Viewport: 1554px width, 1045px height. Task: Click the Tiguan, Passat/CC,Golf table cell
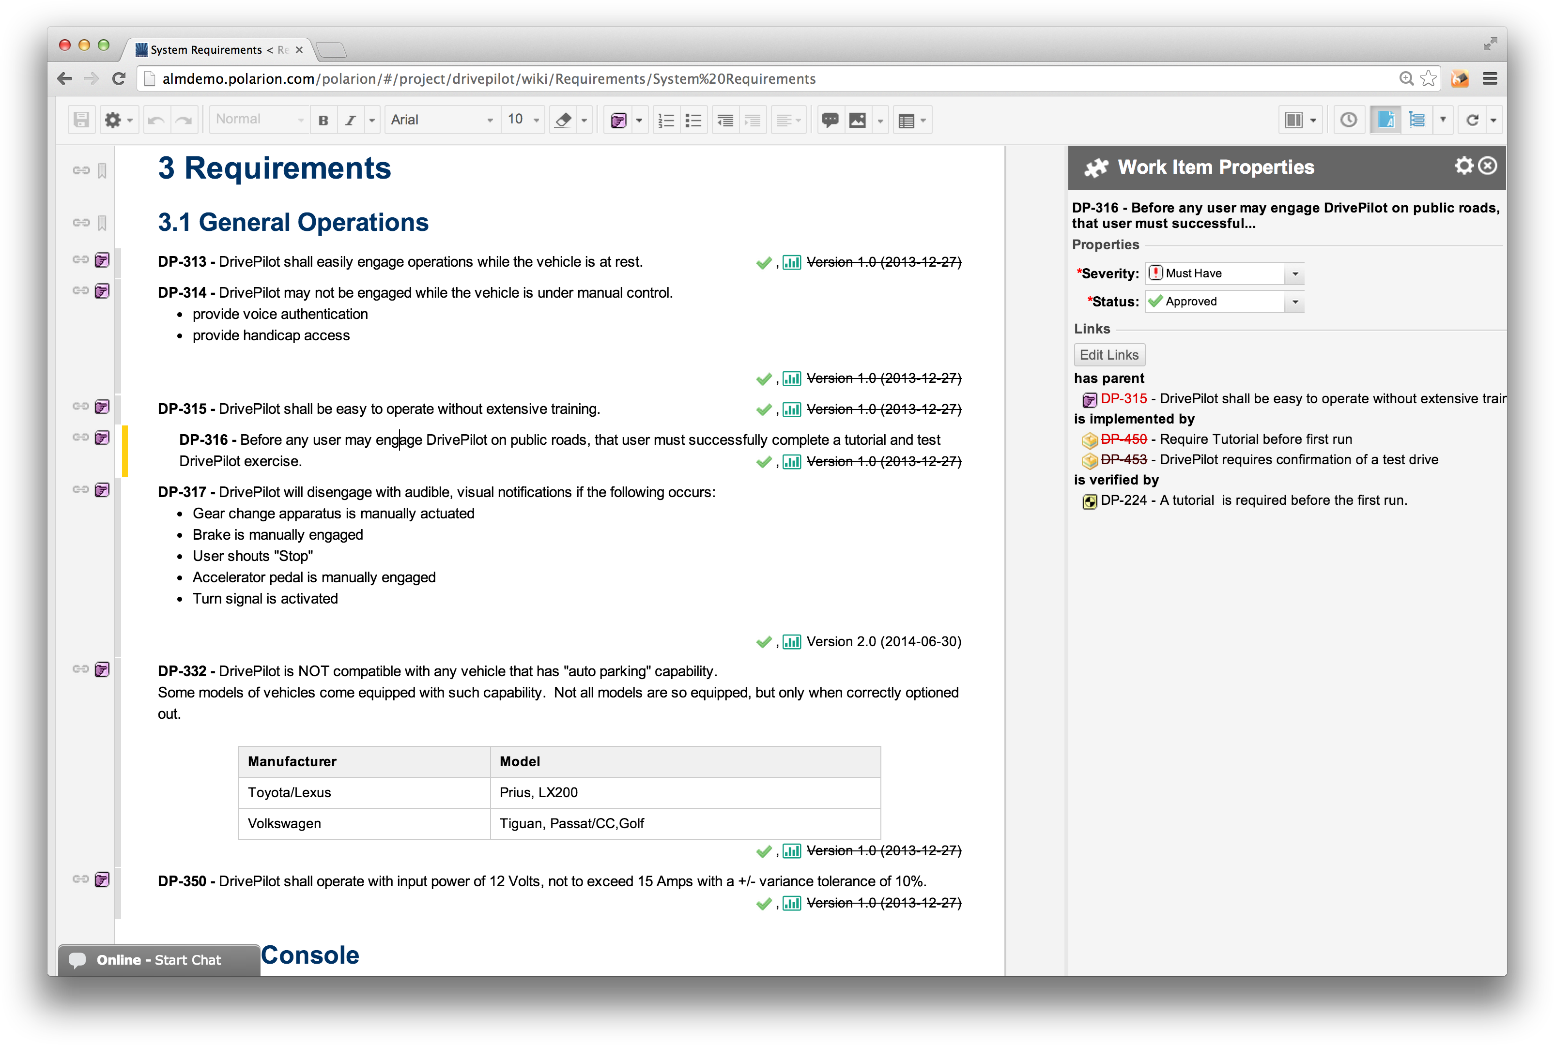tap(685, 824)
